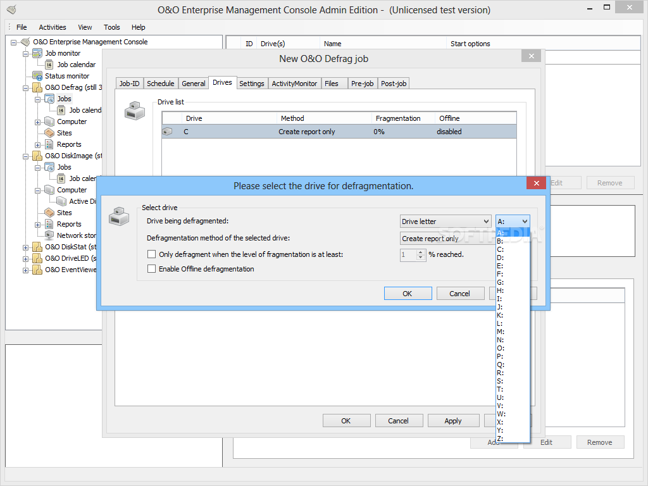Click the Jobs clock icon under O&O Defrag
Viewport: 648px width, 486px height.
(x=49, y=99)
